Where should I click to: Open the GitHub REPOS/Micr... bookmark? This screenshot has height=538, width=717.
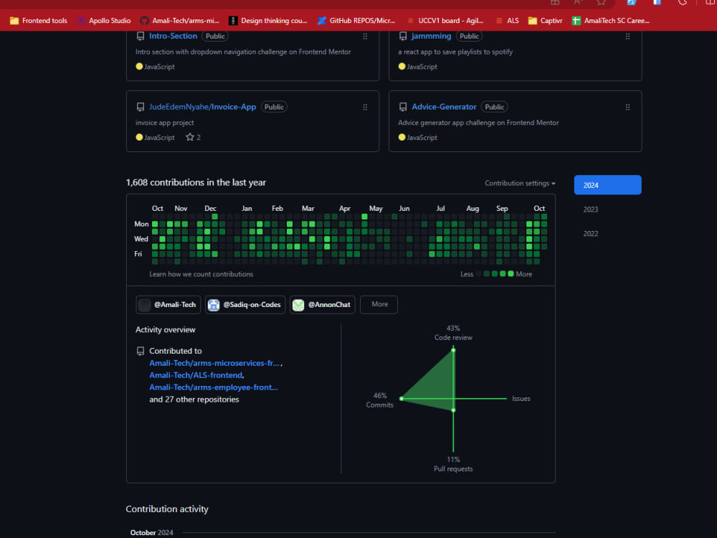(356, 21)
